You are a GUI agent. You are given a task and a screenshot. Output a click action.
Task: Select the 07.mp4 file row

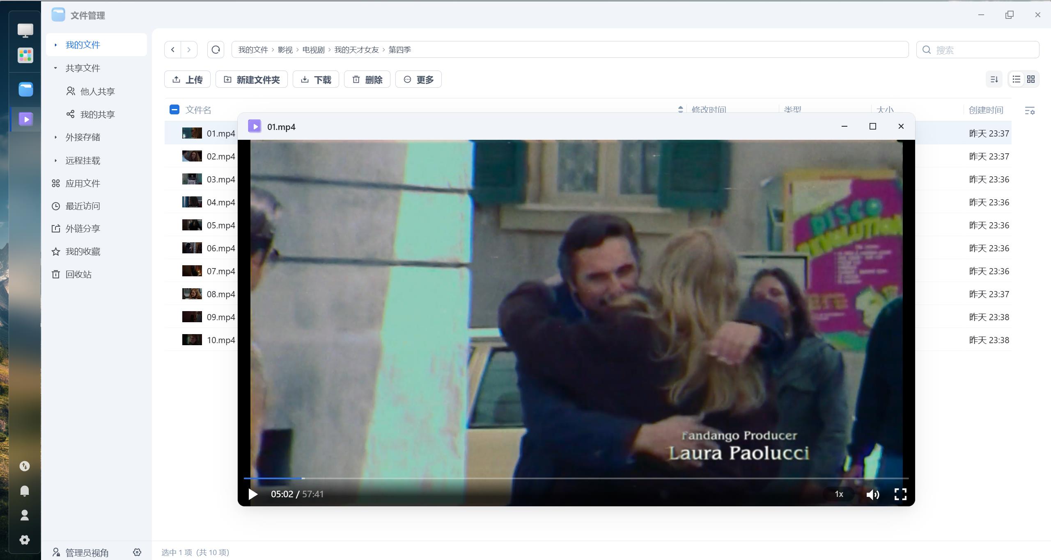coord(587,271)
